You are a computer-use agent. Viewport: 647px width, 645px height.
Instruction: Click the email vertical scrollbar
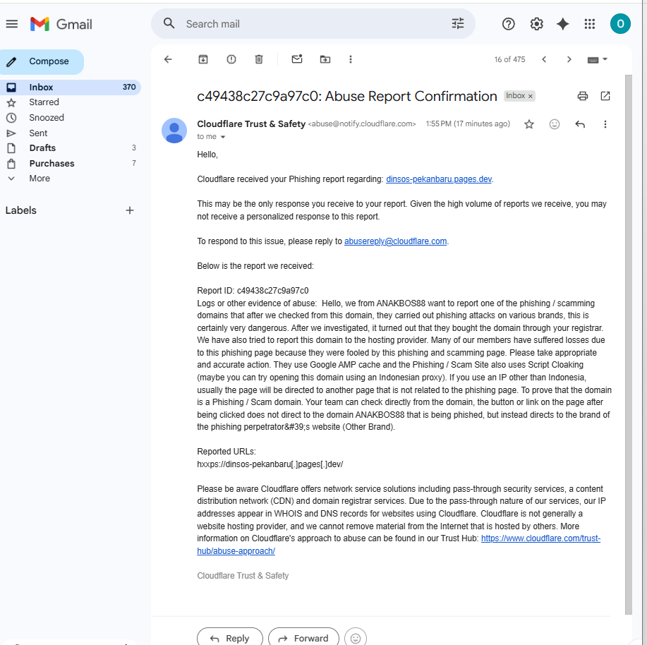[x=629, y=344]
